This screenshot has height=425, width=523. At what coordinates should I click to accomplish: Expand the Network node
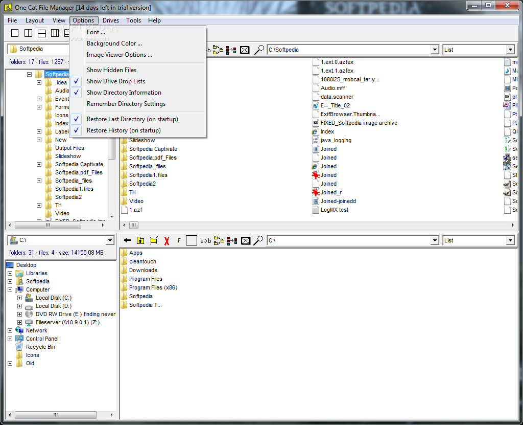[x=10, y=330]
